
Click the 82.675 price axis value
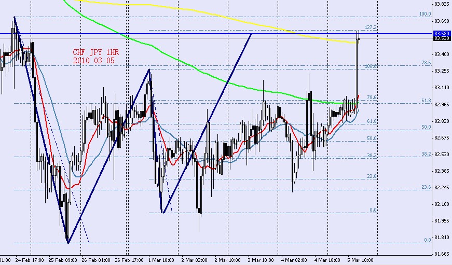[442, 137]
